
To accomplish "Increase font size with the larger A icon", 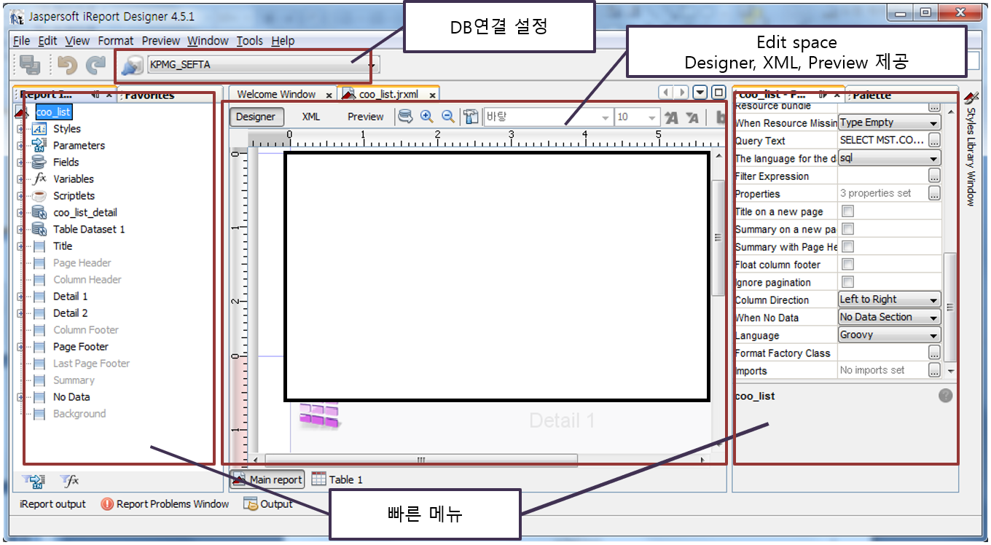I will (671, 117).
